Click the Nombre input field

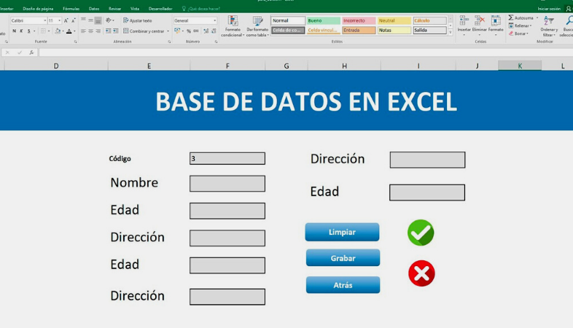click(x=227, y=184)
